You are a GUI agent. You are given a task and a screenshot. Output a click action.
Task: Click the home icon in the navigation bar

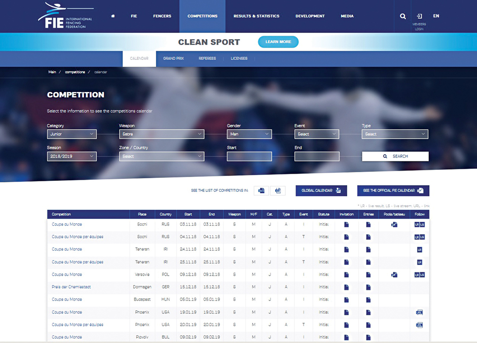pyautogui.click(x=113, y=16)
